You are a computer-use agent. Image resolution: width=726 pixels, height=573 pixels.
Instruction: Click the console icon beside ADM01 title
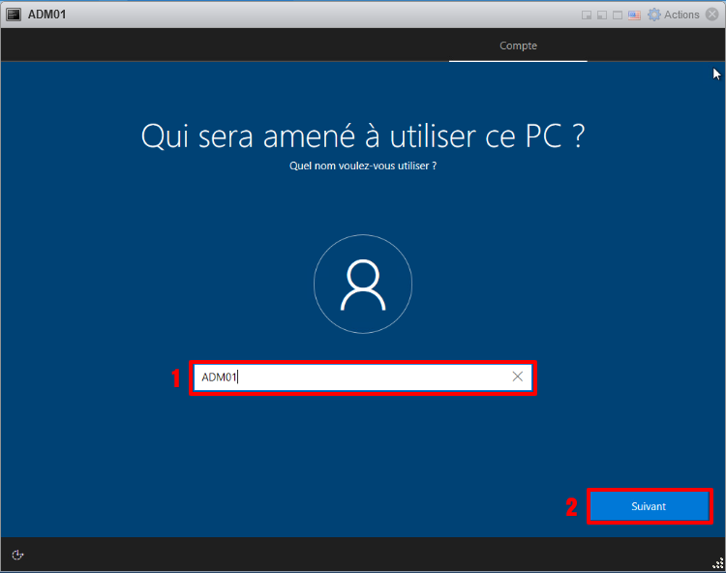point(14,15)
